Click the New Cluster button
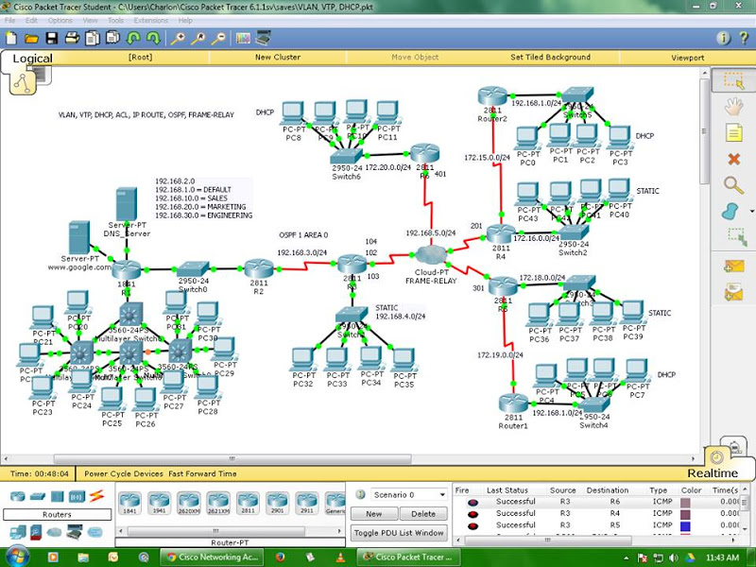This screenshot has width=756, height=567. point(278,57)
